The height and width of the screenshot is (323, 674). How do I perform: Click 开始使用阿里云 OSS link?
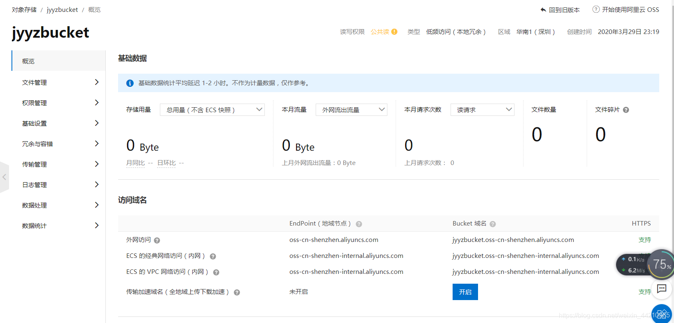click(631, 9)
